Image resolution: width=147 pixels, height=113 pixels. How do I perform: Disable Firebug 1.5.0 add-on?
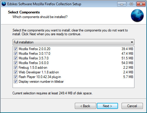15,68
